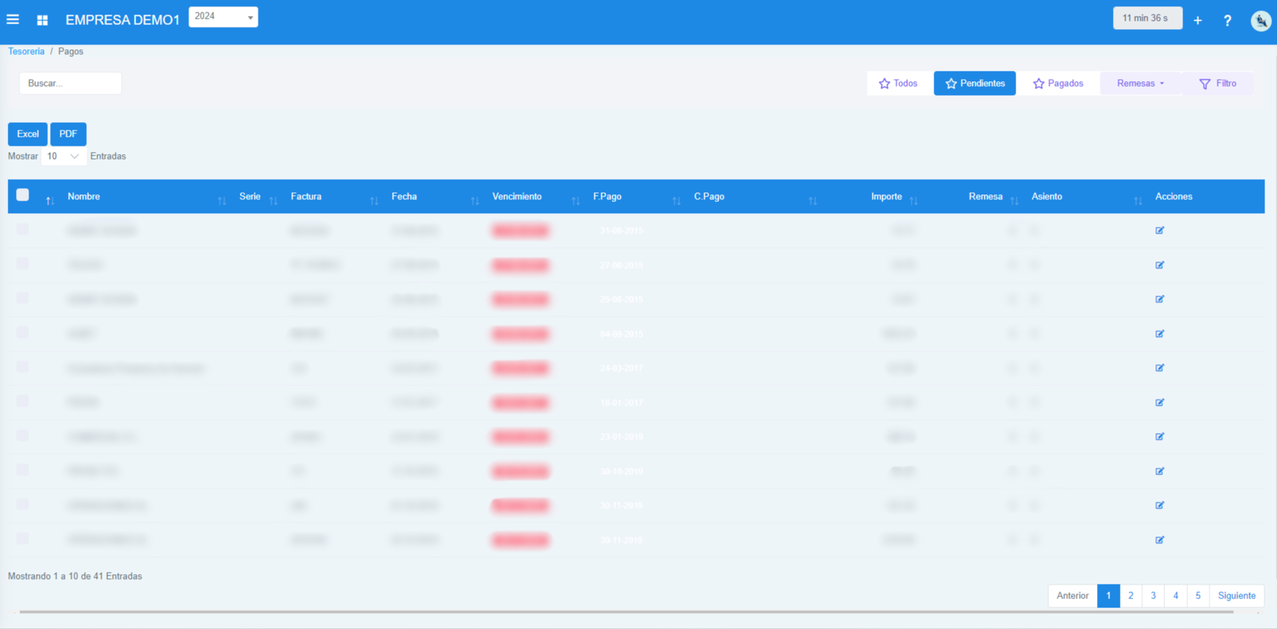Click the plus icon in header
1277x629 pixels.
coord(1198,21)
